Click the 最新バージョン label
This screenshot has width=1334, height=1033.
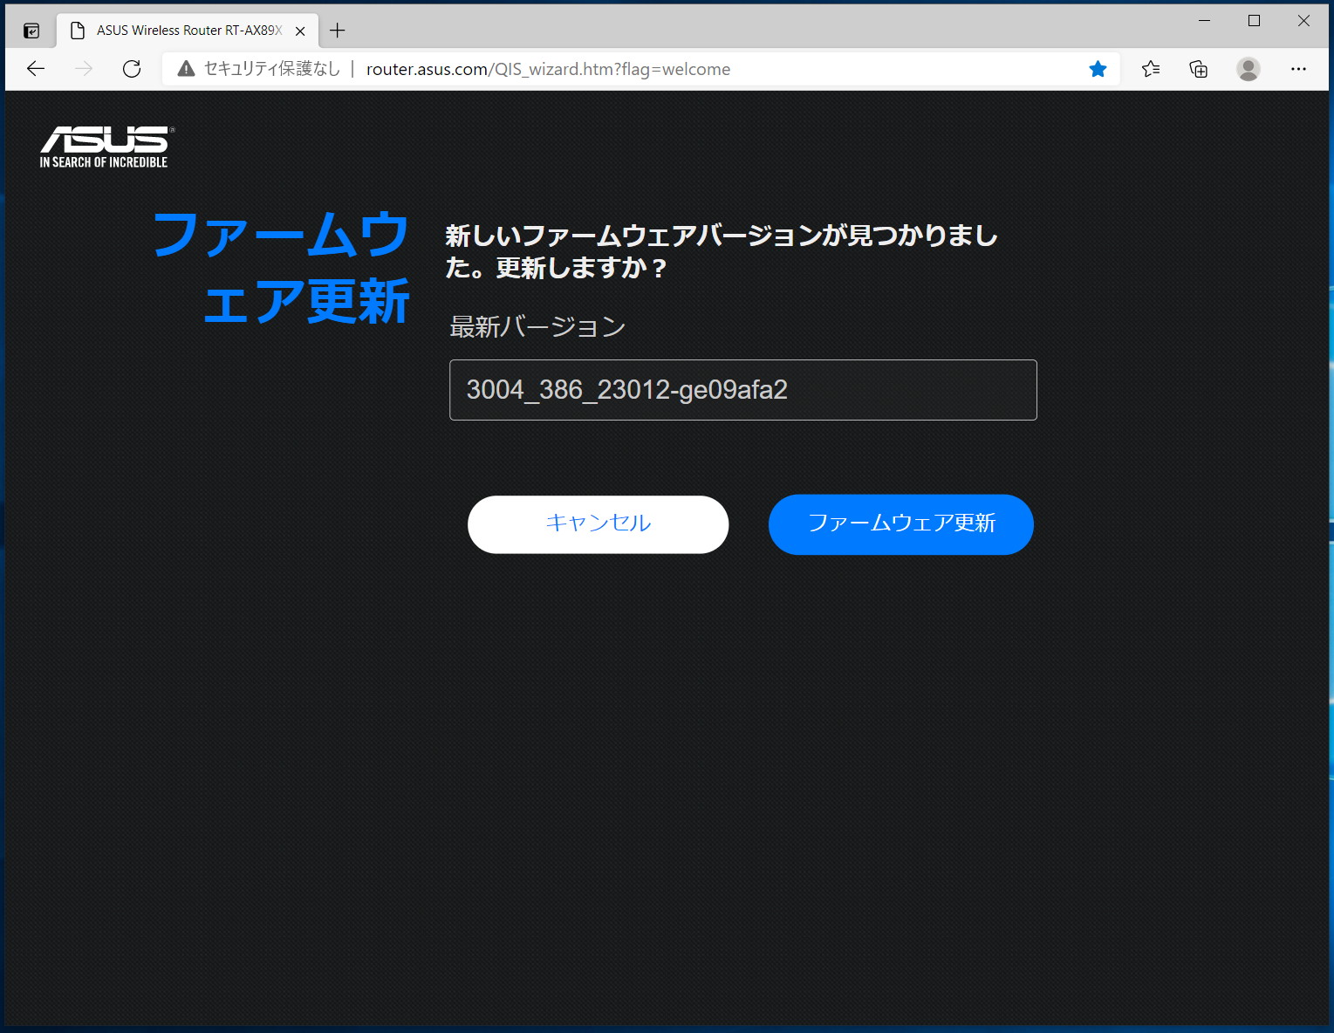point(537,326)
